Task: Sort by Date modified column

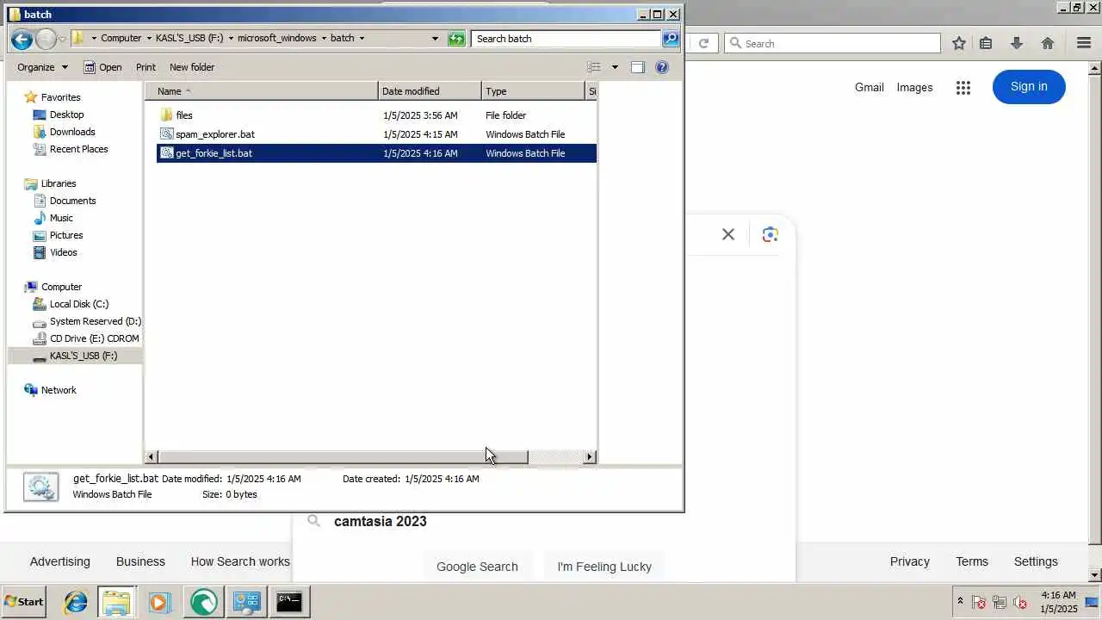Action: coord(430,91)
